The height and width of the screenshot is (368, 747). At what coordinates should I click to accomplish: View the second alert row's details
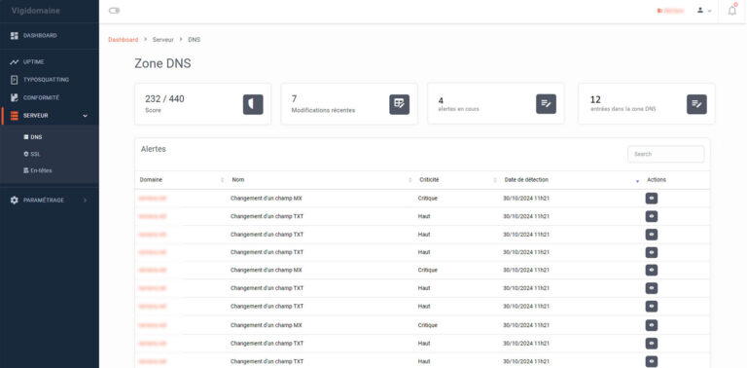click(652, 216)
